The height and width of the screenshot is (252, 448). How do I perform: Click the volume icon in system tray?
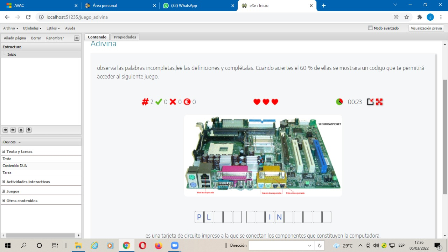(x=376, y=246)
